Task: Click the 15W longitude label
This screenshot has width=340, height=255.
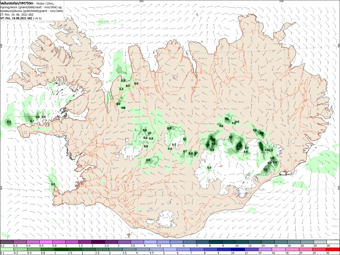Action: [x=281, y=1]
